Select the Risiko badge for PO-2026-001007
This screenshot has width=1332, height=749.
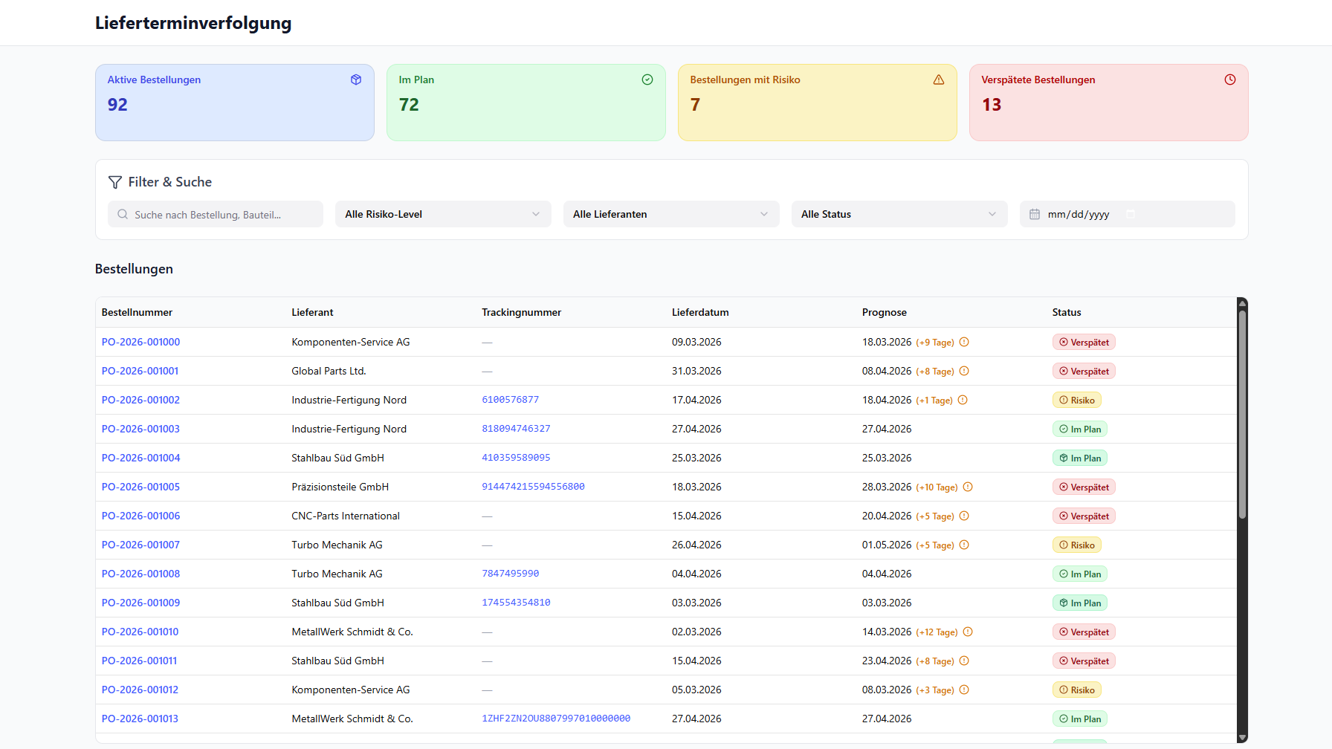click(x=1077, y=545)
